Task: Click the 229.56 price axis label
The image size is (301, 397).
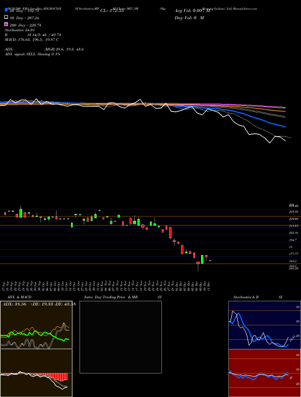Action: click(x=293, y=212)
